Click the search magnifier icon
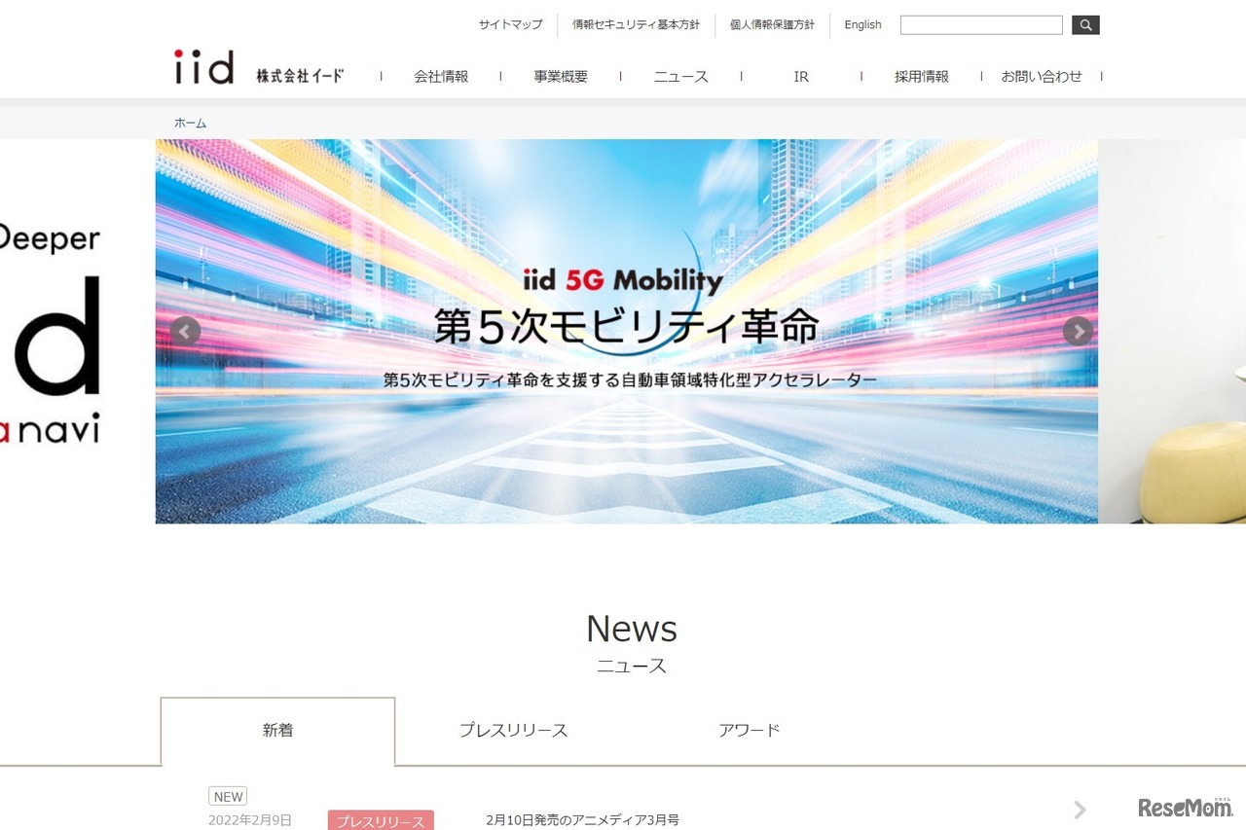Screen dimensions: 1246x830 click(x=1085, y=24)
